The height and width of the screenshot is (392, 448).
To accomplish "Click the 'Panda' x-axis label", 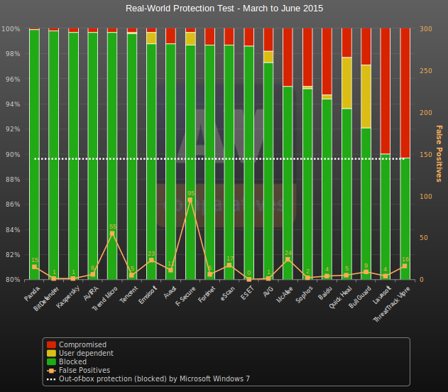I will [32, 294].
